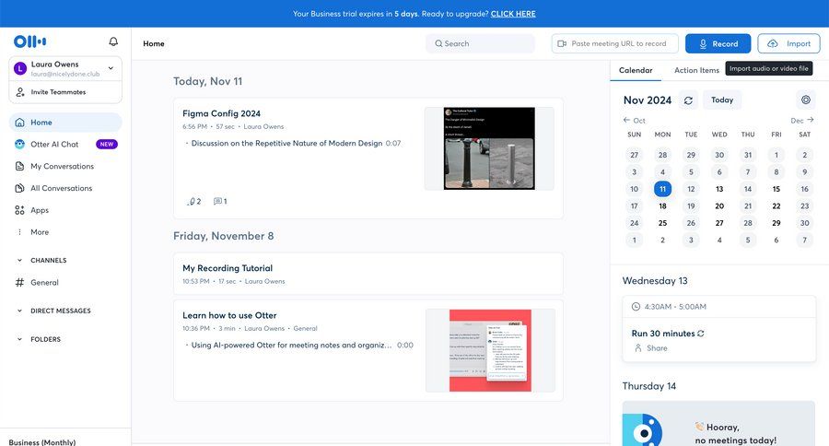
Task: Open Run 30 minutes event
Action: [x=663, y=334]
